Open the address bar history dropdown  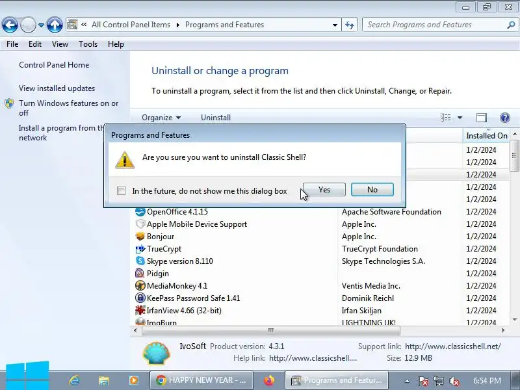pyautogui.click(x=335, y=25)
